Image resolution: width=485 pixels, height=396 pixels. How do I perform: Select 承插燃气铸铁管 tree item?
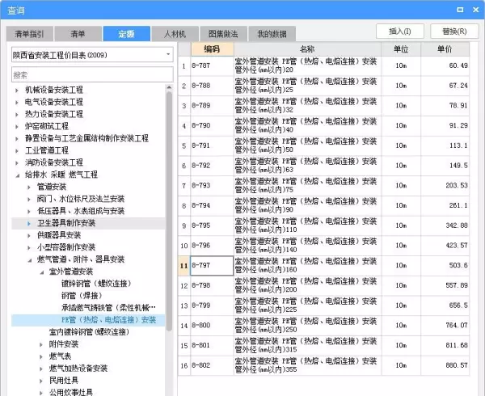[108, 308]
